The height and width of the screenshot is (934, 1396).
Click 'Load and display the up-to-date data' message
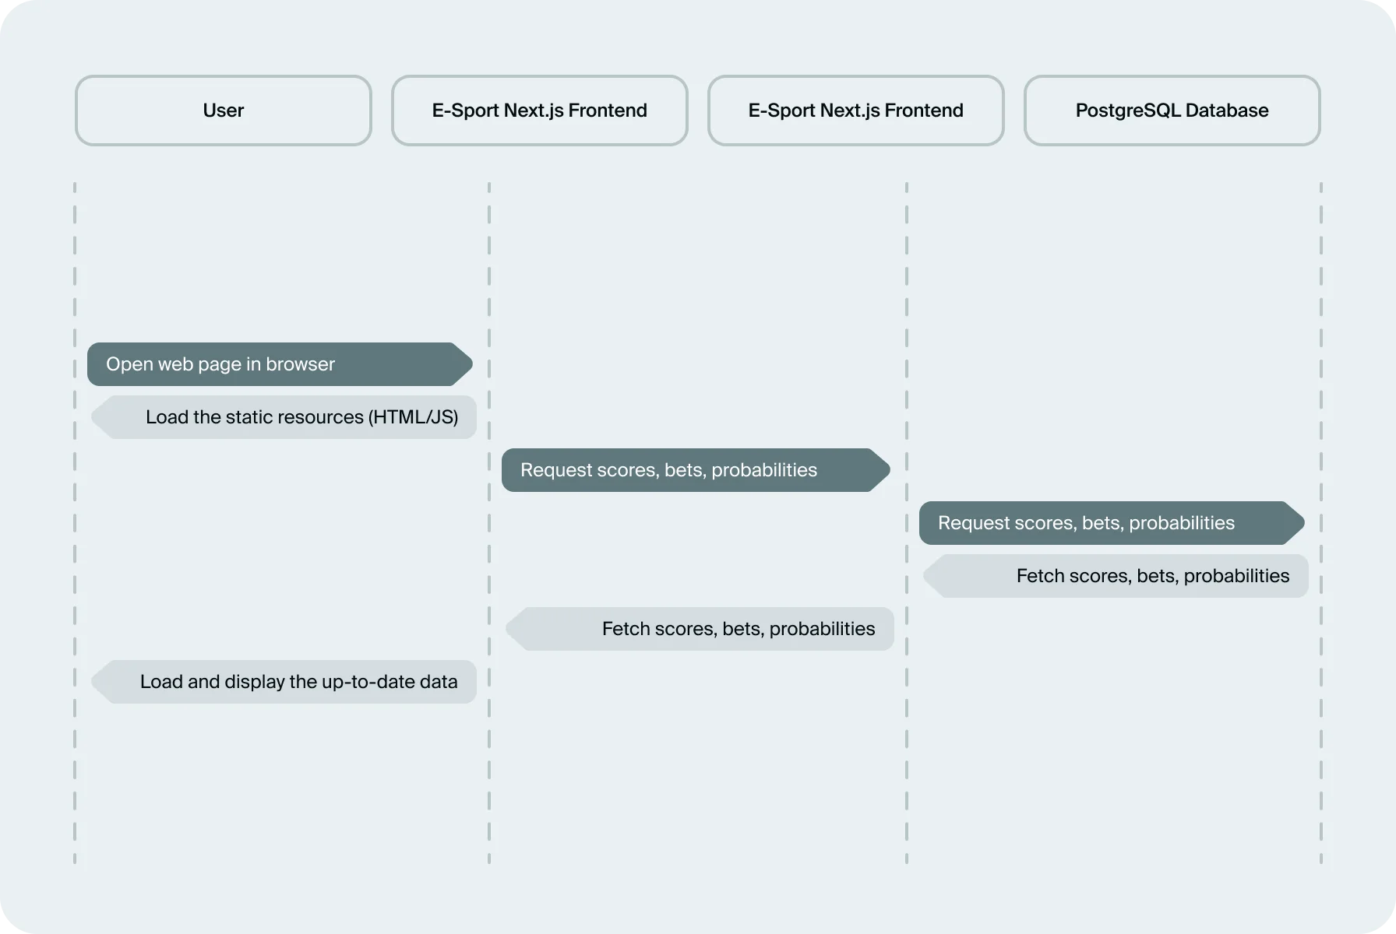coord(284,682)
